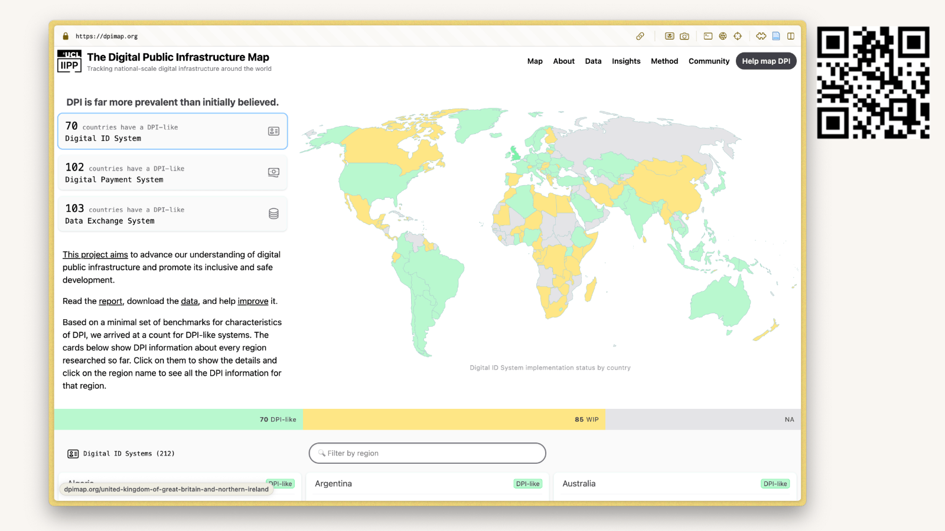
Task: Click the flower picture icon in browser toolbar
Action: coord(669,36)
